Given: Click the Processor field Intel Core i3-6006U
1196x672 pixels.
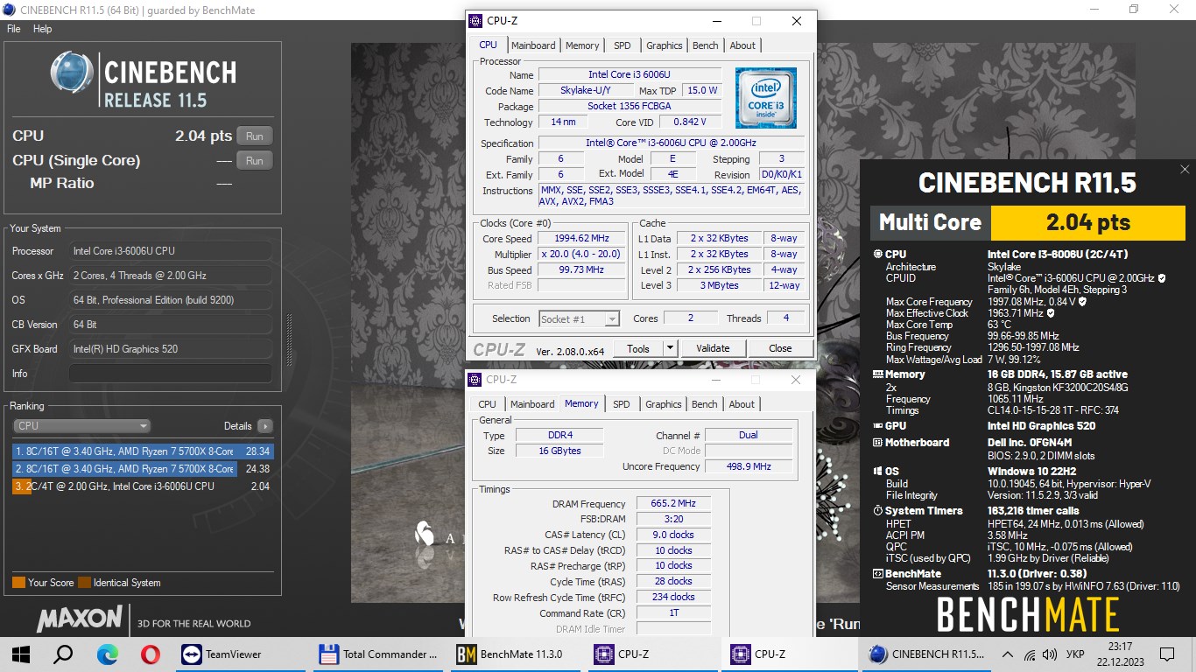Looking at the screenshot, I should click(171, 251).
